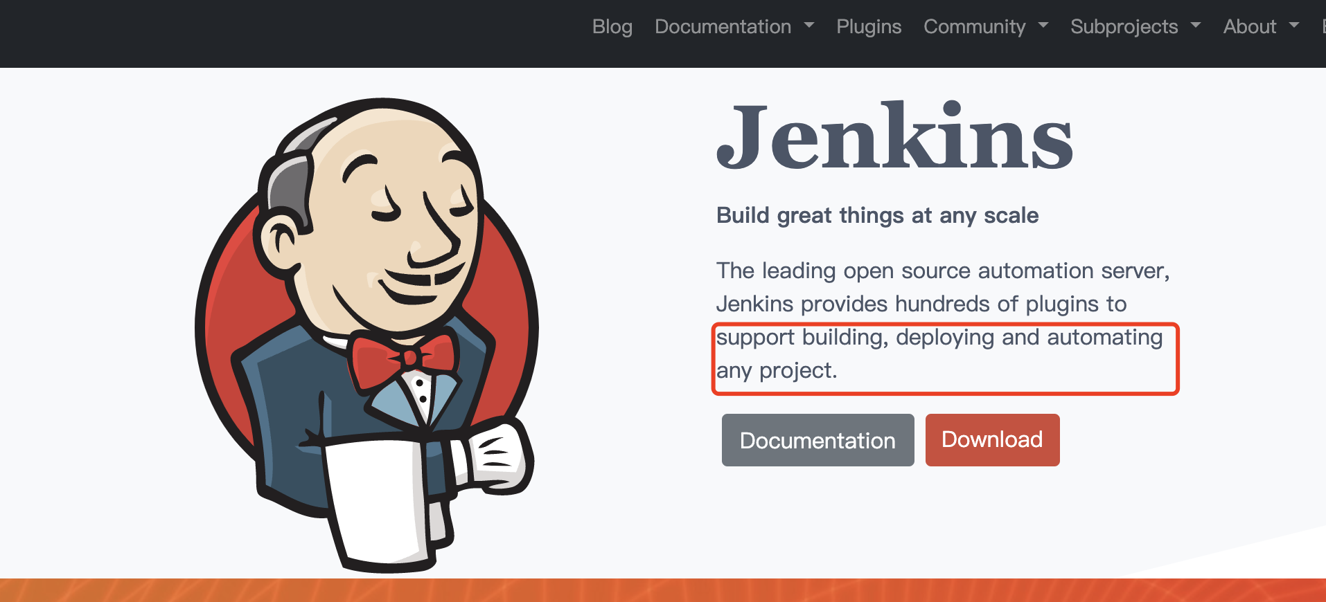Image resolution: width=1326 pixels, height=602 pixels.
Task: Open the Blog link in navbar
Action: tap(612, 27)
